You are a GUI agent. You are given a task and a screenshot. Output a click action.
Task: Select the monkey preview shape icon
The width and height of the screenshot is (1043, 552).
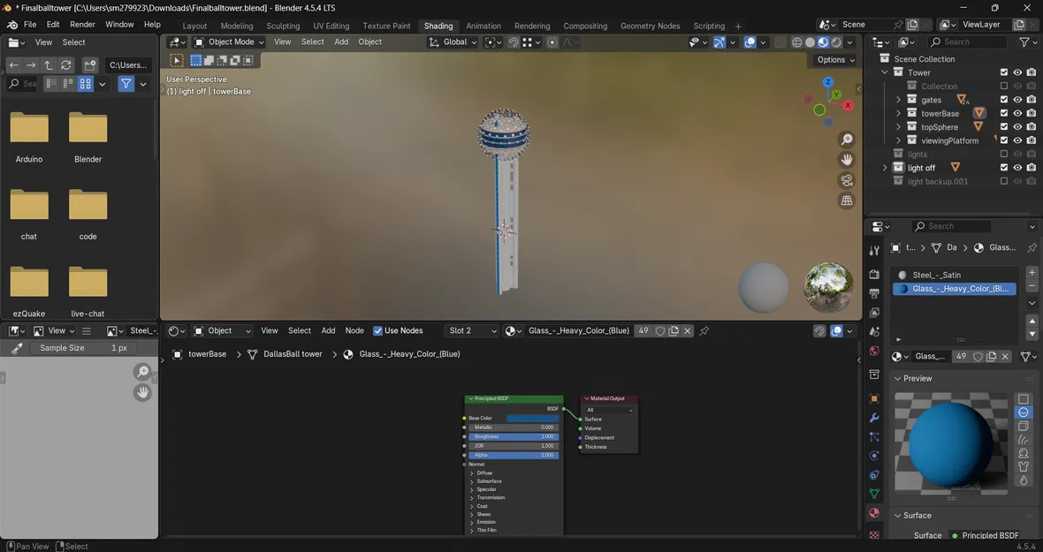point(1024,453)
